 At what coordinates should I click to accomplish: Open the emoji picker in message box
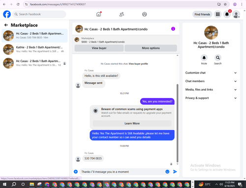(167, 171)
